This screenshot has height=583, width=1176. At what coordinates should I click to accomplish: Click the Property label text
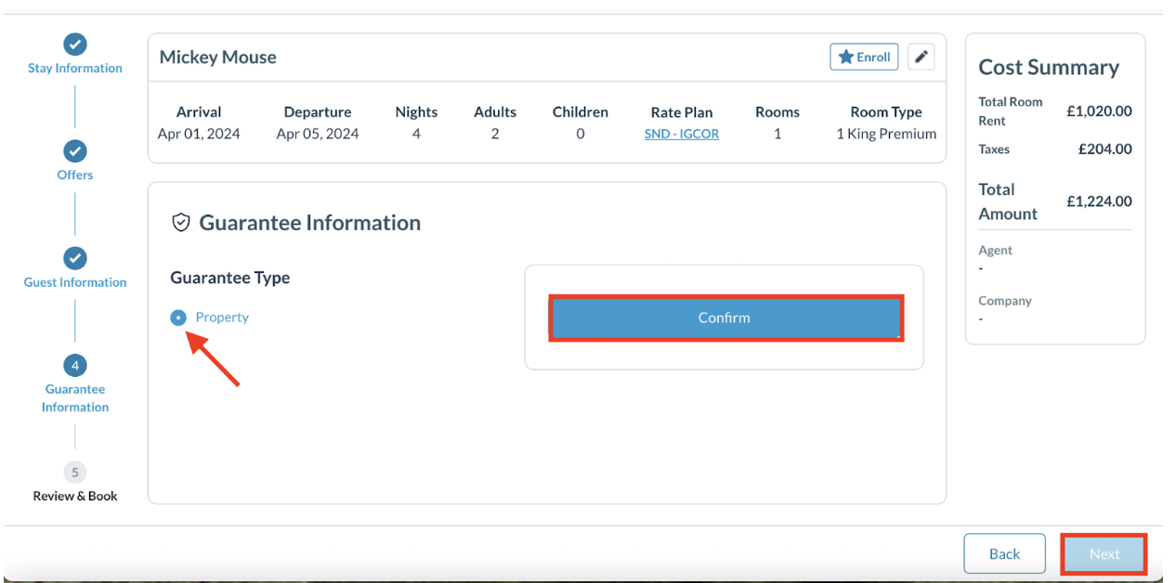pyautogui.click(x=222, y=317)
